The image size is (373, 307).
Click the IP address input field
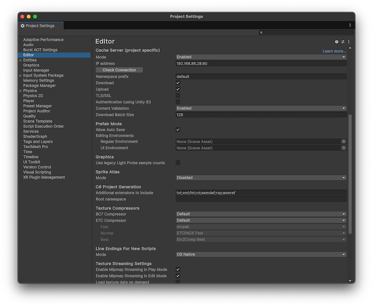pos(261,63)
